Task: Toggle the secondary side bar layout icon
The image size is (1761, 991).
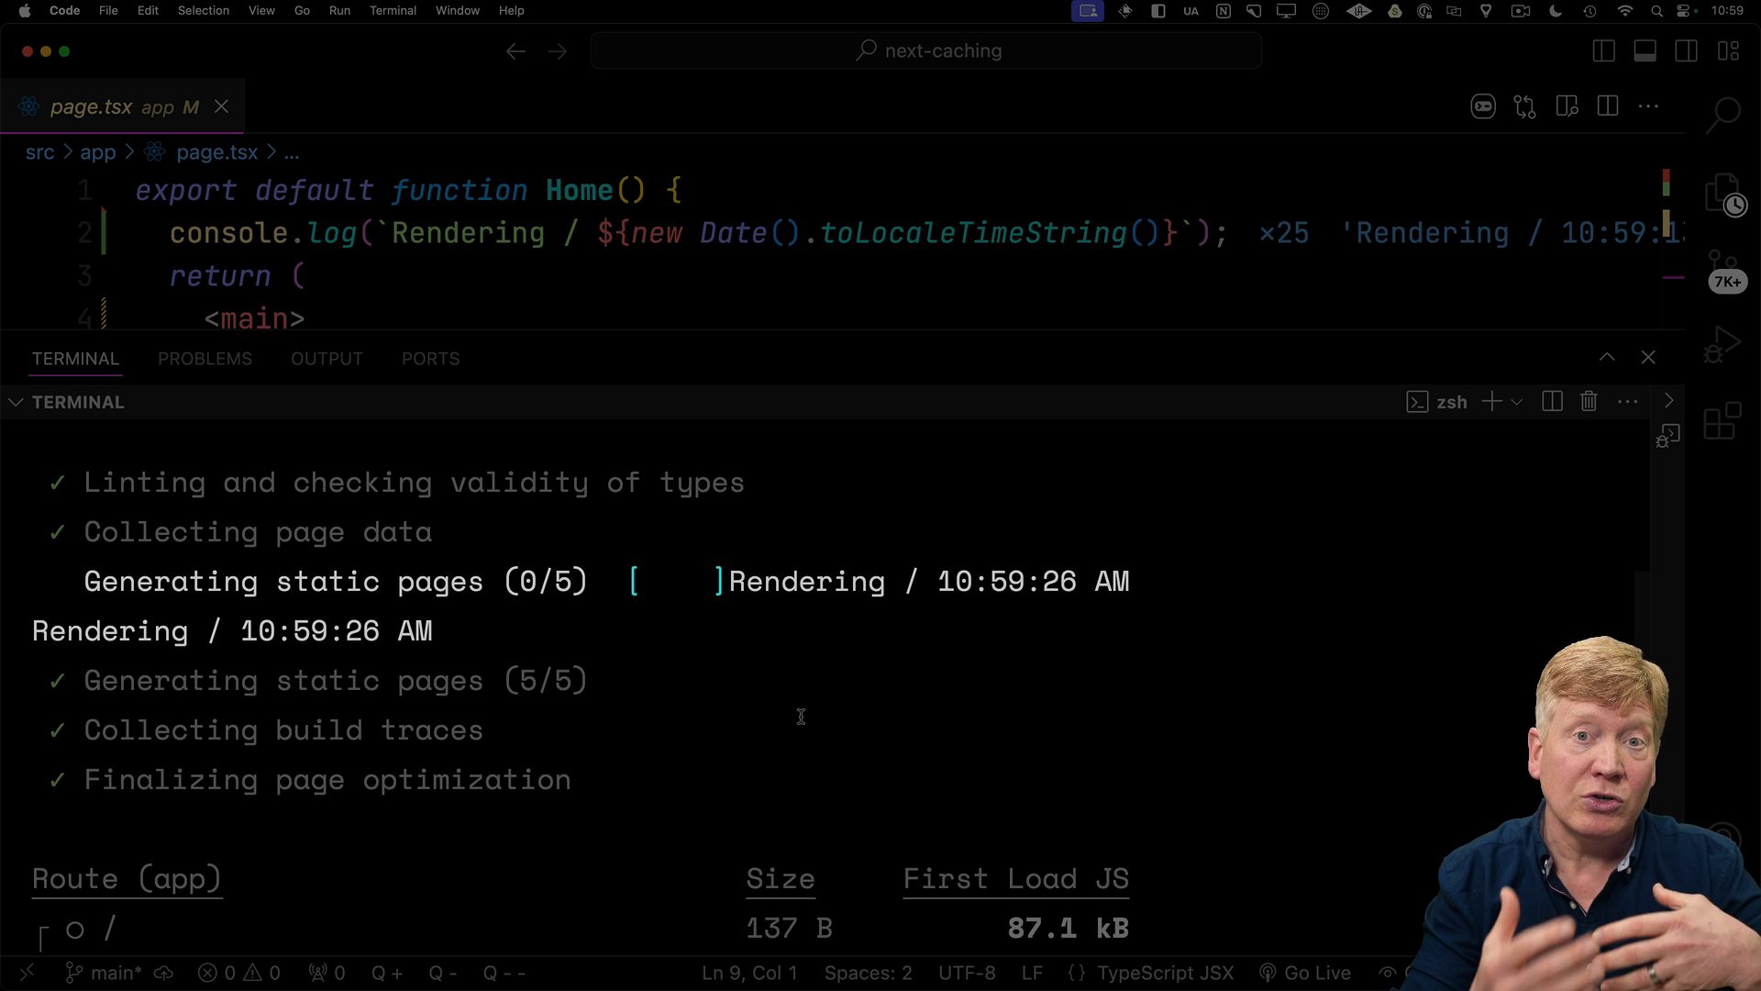Action: [x=1687, y=51]
